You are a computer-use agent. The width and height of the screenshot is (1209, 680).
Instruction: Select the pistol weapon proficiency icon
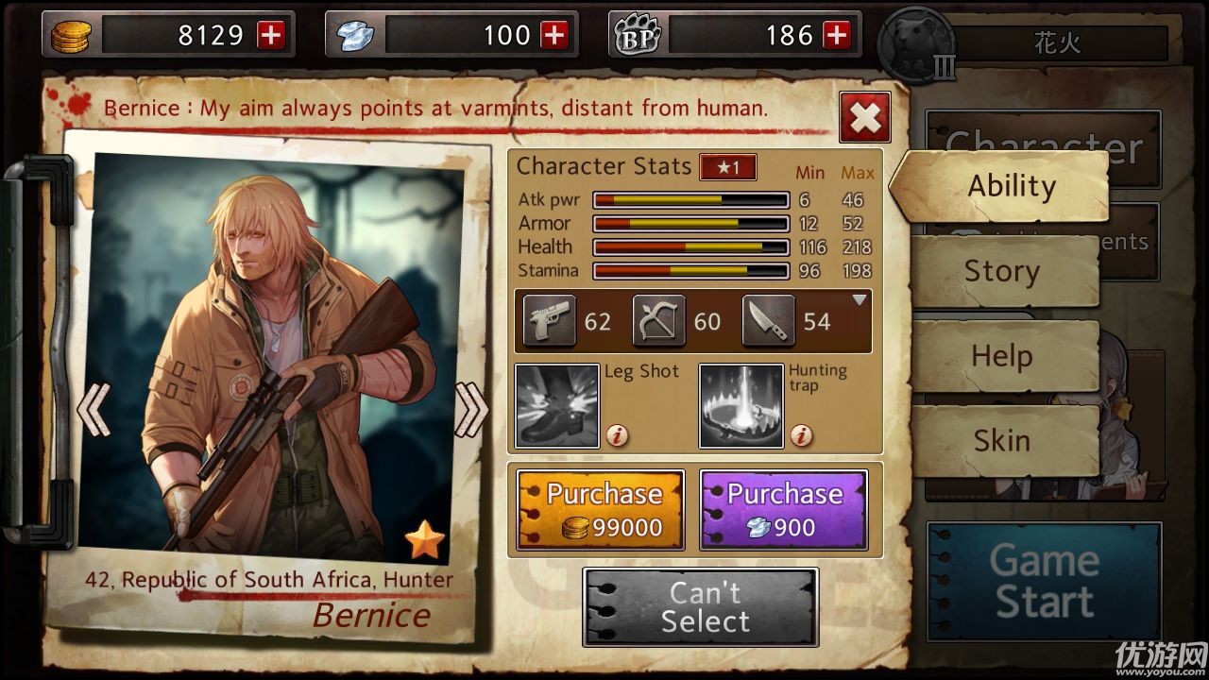549,321
